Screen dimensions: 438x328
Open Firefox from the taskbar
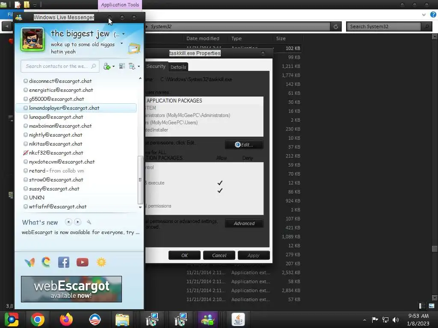pos(66,319)
